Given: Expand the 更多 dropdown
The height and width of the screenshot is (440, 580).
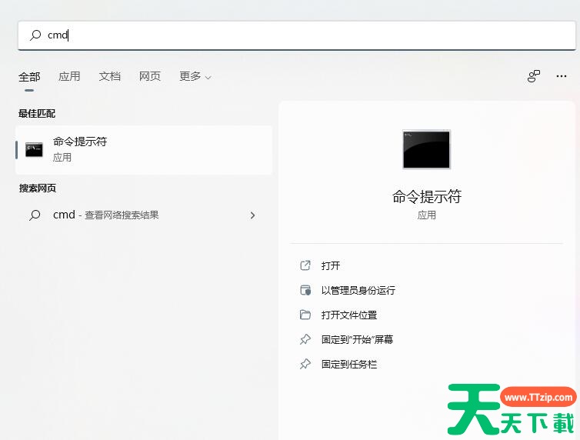Looking at the screenshot, I should (x=195, y=76).
